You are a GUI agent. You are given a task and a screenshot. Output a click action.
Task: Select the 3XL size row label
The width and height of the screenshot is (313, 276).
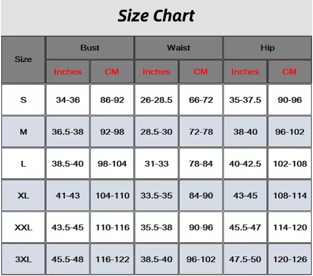tap(23, 259)
